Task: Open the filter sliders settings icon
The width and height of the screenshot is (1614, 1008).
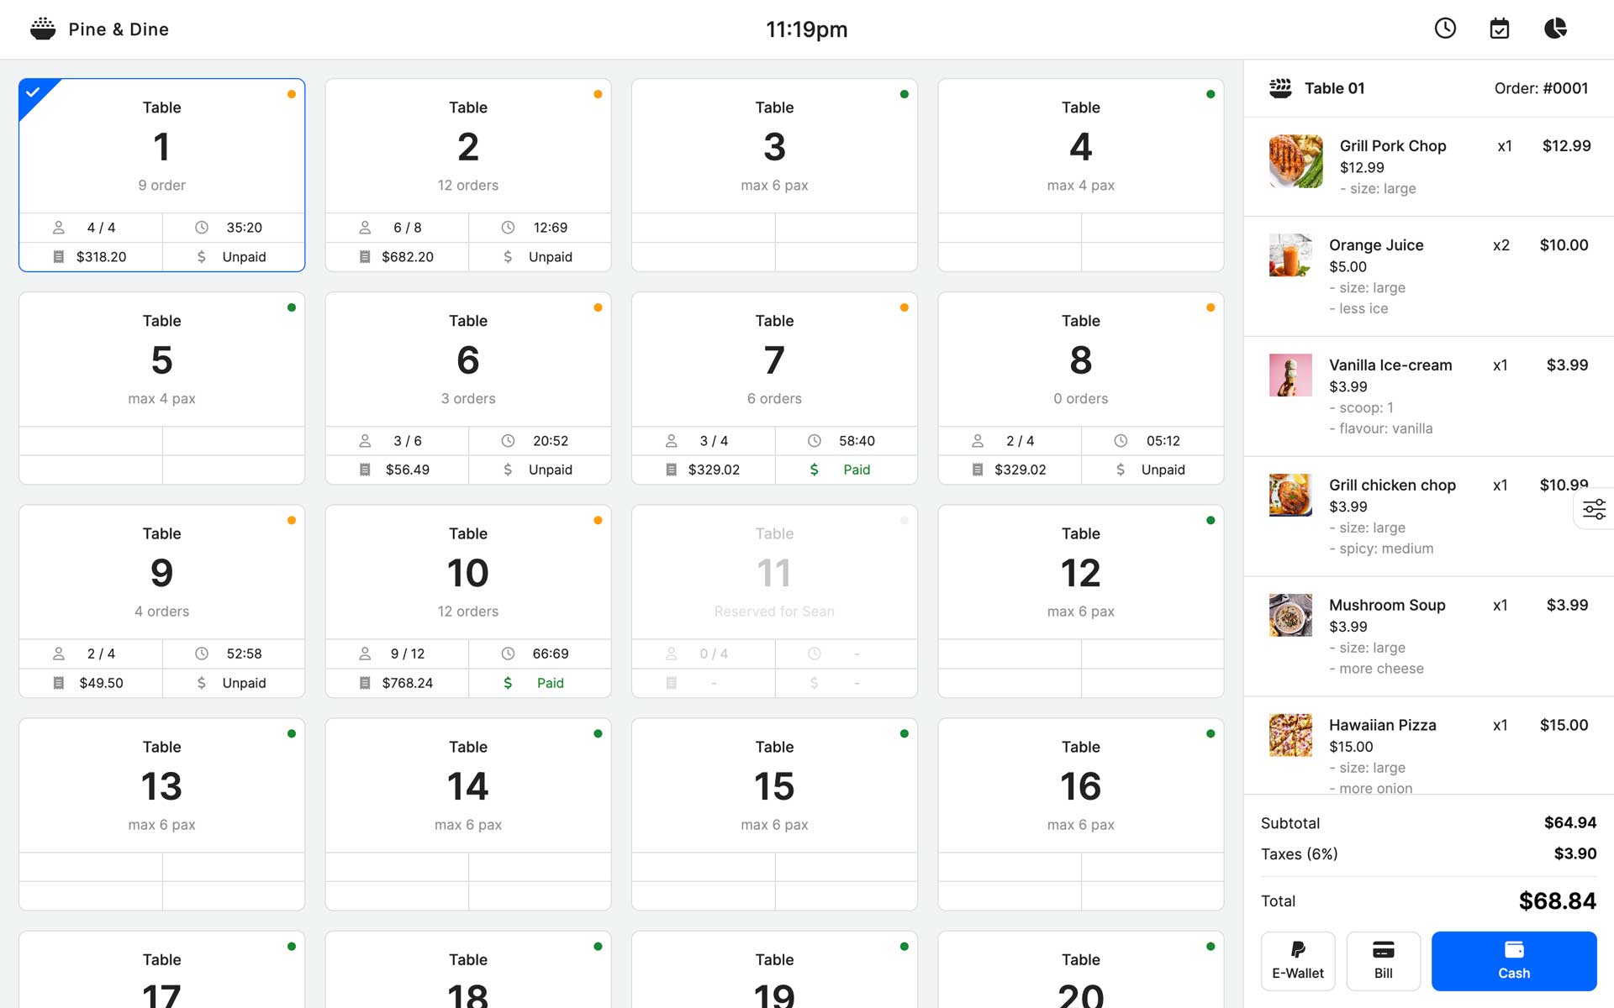Action: coord(1594,509)
